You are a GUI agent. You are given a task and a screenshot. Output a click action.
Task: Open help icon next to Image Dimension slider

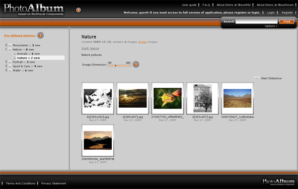136,64
